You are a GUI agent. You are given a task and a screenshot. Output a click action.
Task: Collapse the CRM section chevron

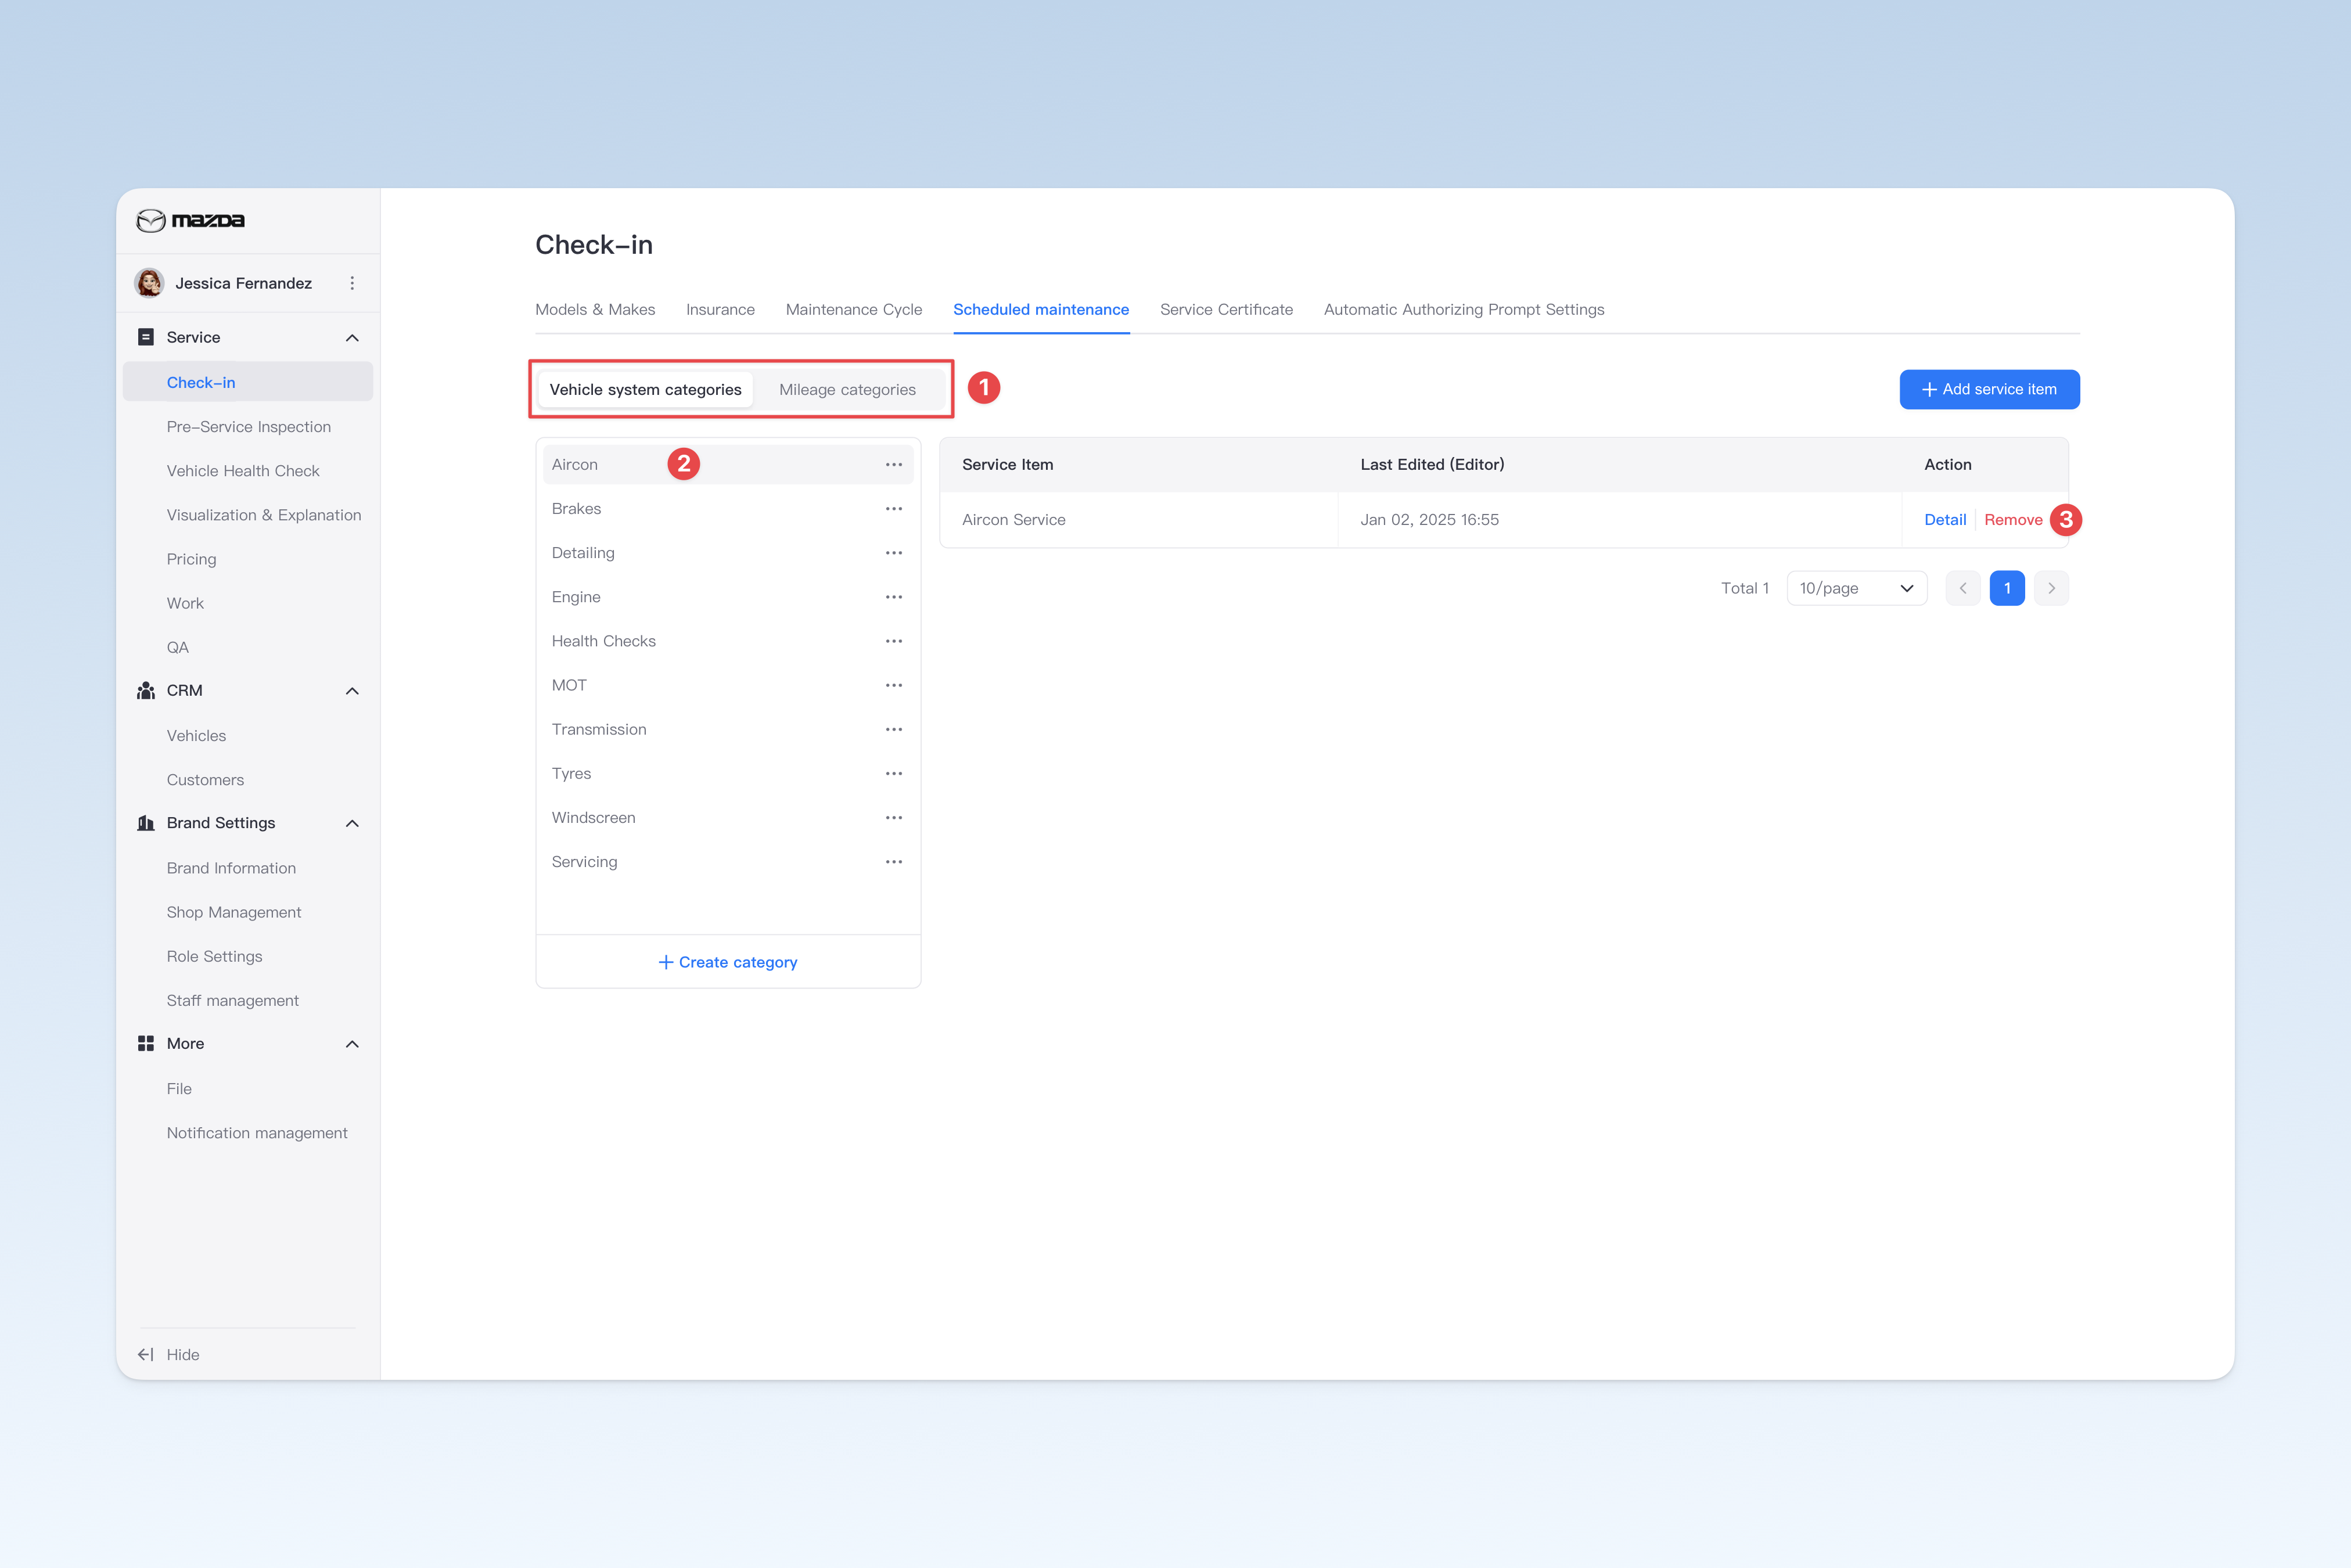tap(352, 691)
